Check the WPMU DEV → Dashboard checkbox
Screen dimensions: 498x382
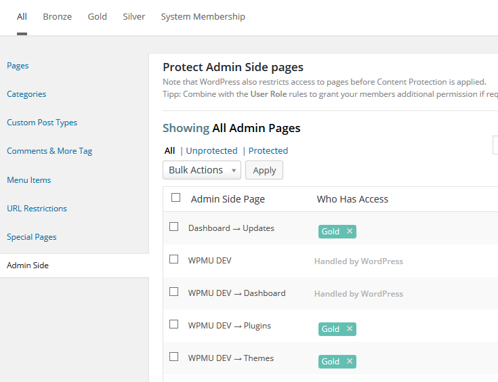tap(174, 292)
